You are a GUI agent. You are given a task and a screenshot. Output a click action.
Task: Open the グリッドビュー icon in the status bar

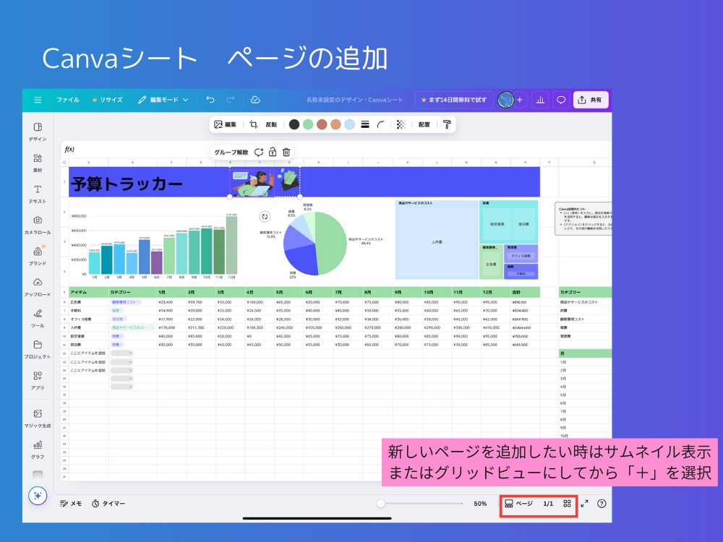[569, 504]
